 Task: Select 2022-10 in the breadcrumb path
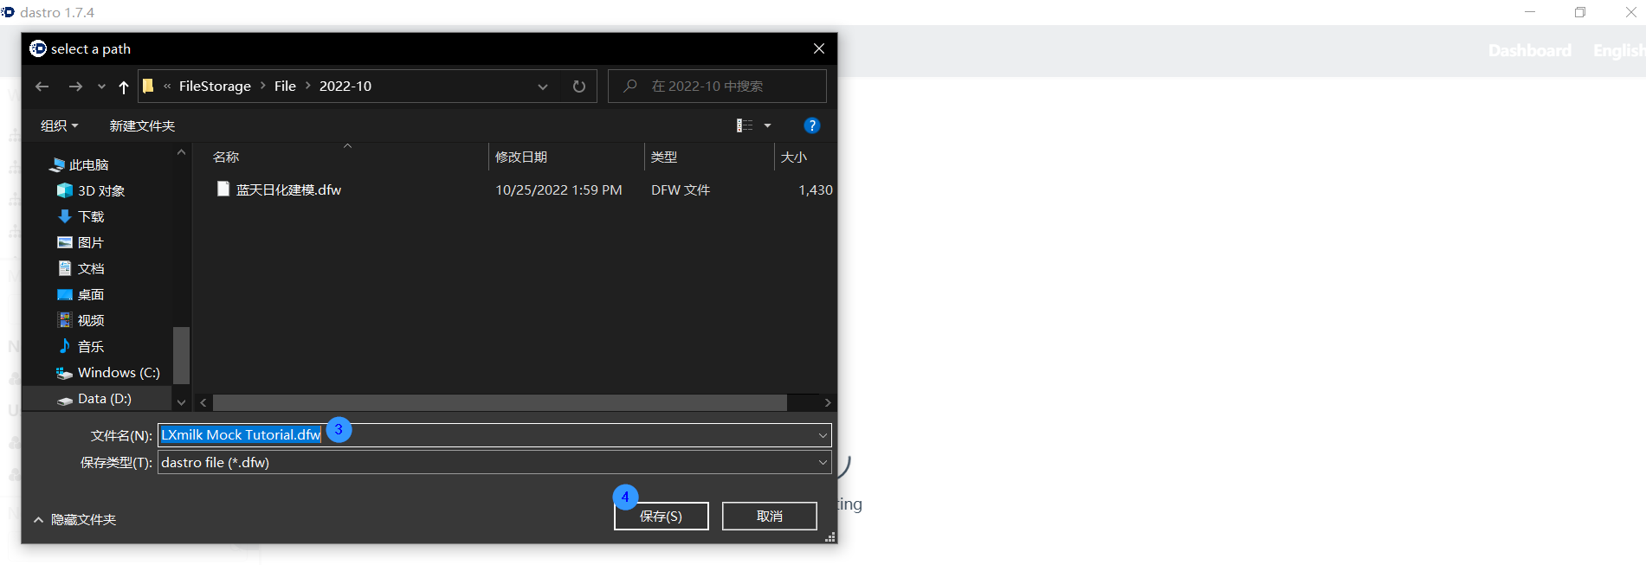[345, 87]
